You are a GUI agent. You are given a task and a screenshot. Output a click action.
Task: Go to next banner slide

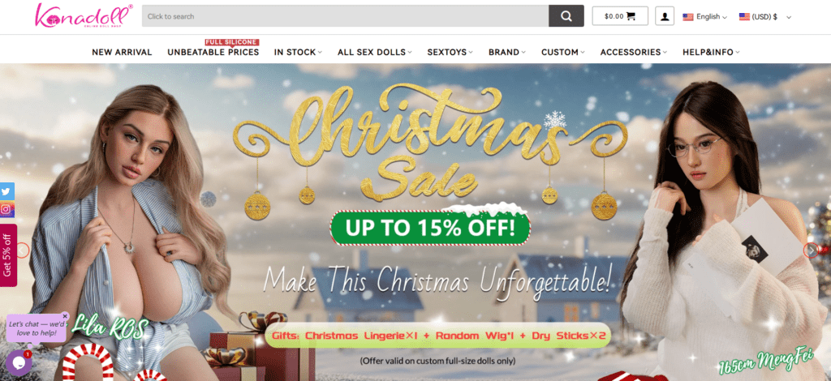811,250
